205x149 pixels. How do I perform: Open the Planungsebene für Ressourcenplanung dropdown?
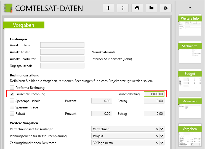click(162, 136)
